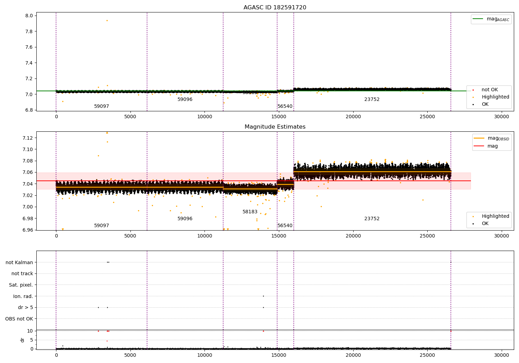Click obsid label 56540 in Magnitude Estimates plot
This screenshot has width=519, height=363.
click(x=285, y=226)
